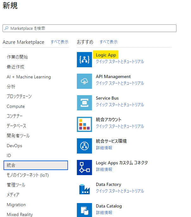Choose the 分析 category

(11, 87)
